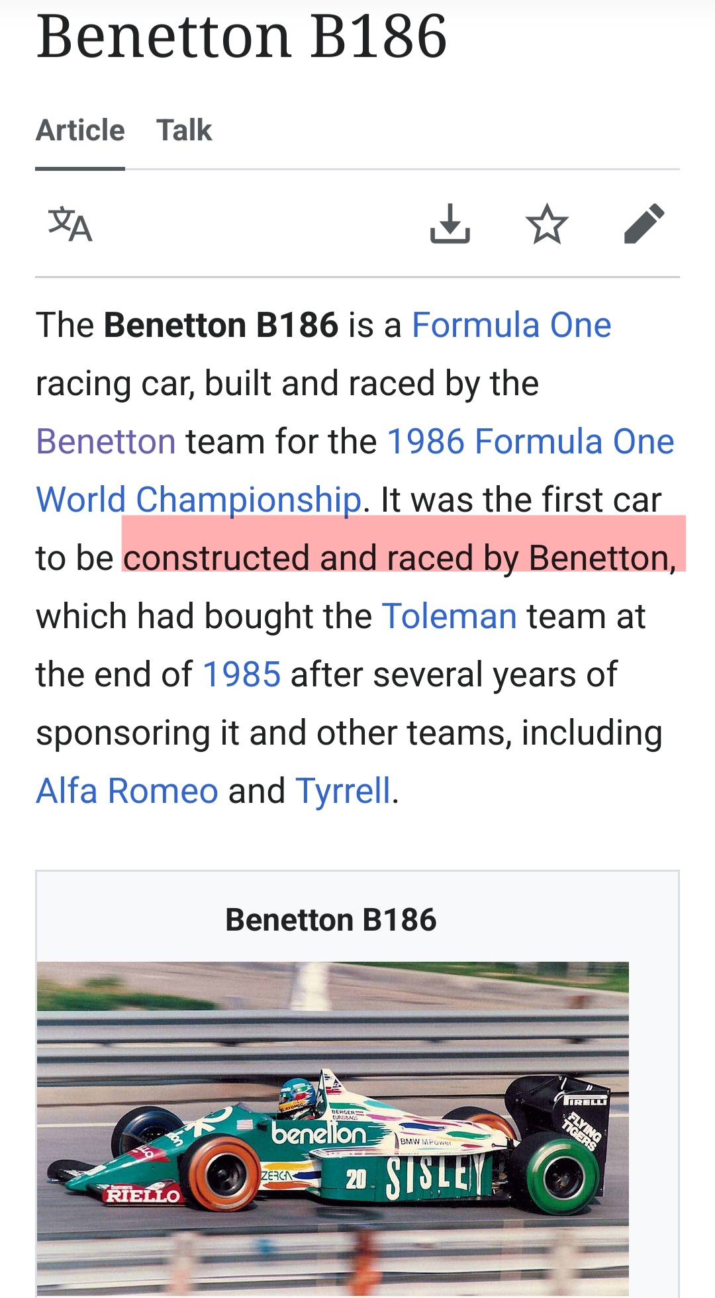The height and width of the screenshot is (1298, 715).
Task: Open the 1985 season link
Action: click(x=242, y=674)
